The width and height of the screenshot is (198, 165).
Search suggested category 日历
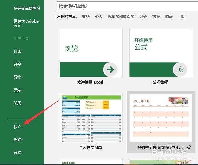point(182,17)
